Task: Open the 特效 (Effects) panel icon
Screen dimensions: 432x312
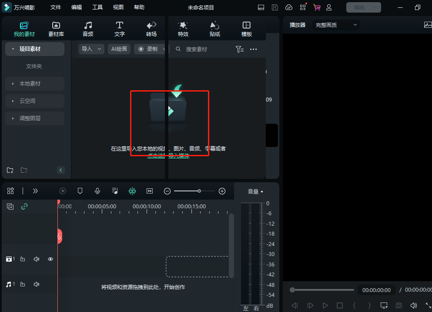Action: click(x=183, y=29)
